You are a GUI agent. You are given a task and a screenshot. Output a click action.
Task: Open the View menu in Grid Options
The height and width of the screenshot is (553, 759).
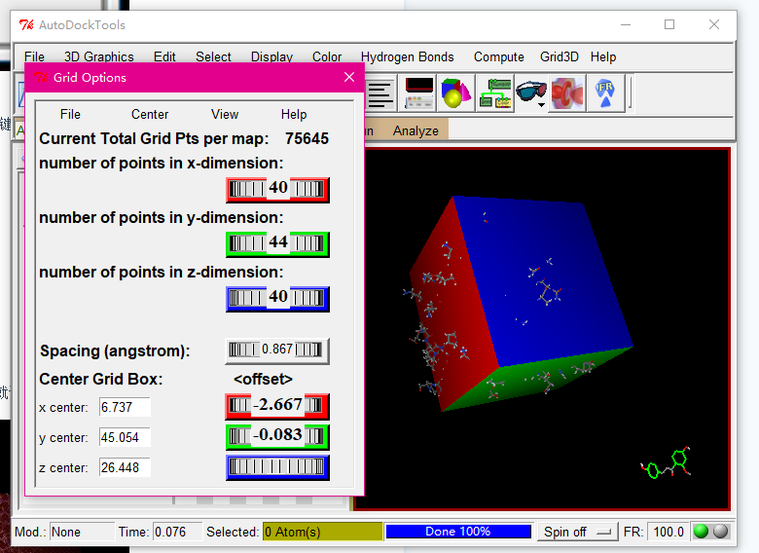click(225, 114)
